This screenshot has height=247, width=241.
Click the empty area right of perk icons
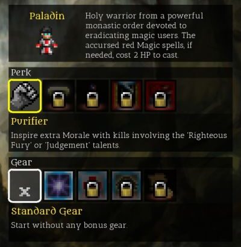[204, 96]
